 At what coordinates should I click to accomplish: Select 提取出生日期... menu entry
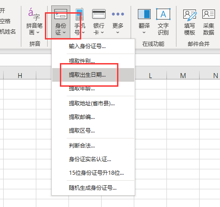click(x=93, y=75)
